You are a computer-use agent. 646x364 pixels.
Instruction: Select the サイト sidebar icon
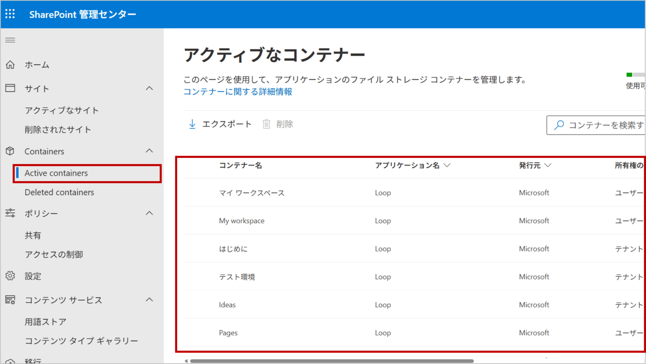tap(11, 88)
